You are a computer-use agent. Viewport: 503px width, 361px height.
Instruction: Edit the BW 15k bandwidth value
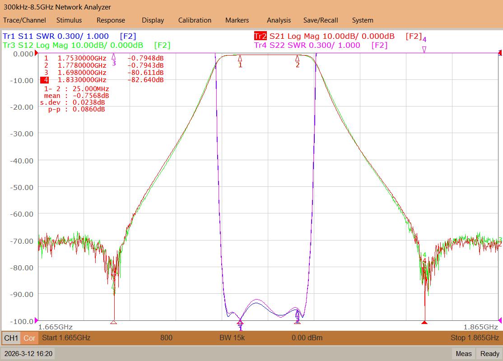232,338
